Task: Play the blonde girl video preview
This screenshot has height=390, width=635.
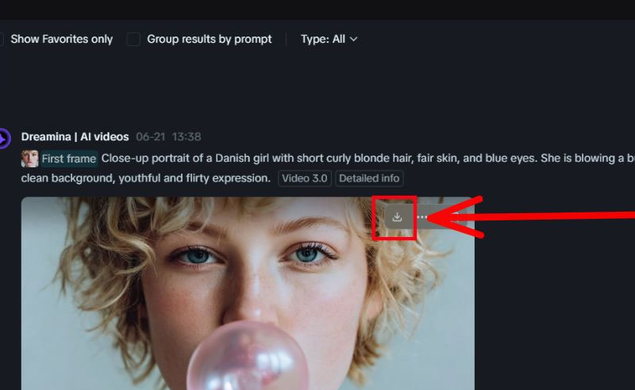Action: pyautogui.click(x=248, y=293)
